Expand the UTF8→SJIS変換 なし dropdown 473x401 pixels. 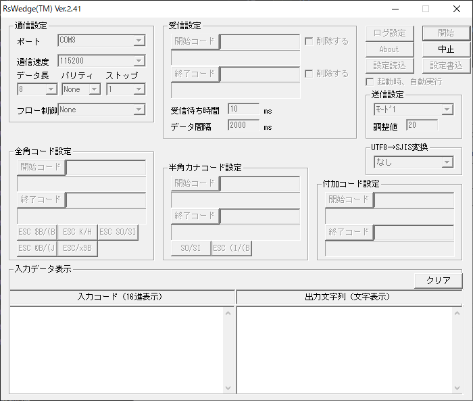[414, 162]
